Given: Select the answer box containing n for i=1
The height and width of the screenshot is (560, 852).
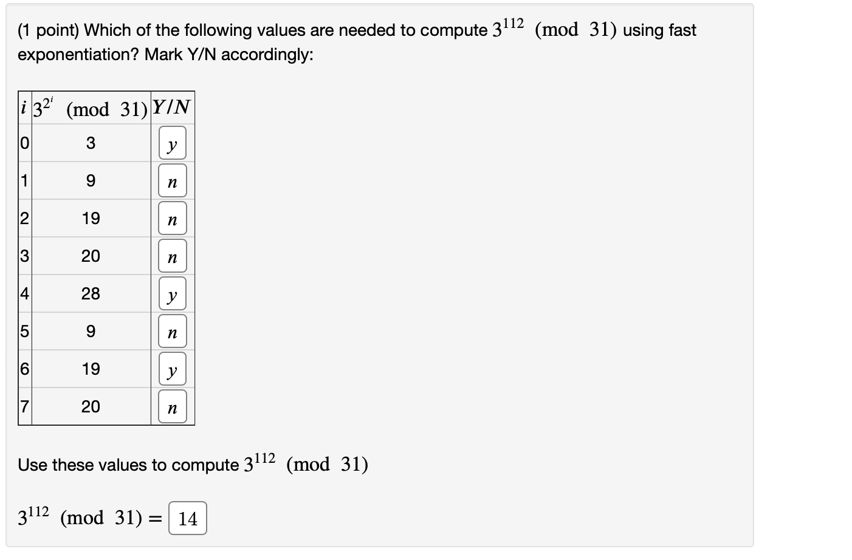Looking at the screenshot, I should [x=172, y=181].
